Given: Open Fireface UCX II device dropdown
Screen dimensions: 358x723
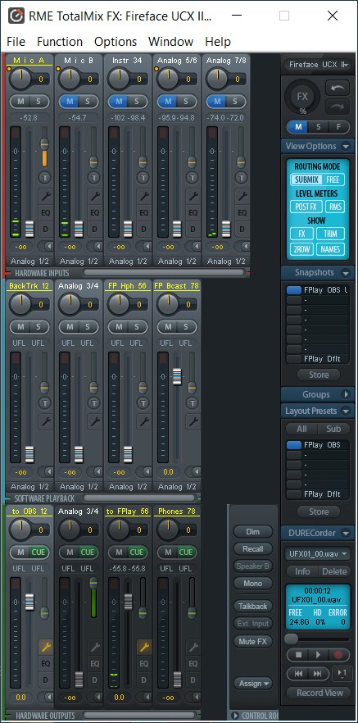Looking at the screenshot, I should (318, 65).
